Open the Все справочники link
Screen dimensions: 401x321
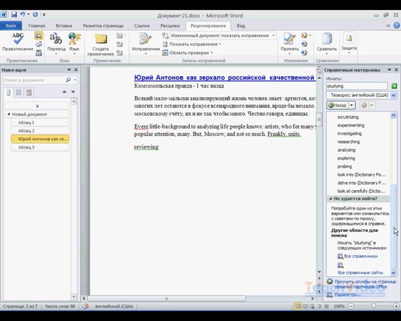[x=360, y=256]
